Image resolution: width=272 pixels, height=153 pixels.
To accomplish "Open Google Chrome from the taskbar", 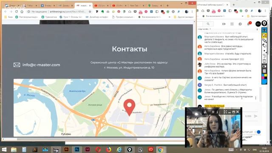I will 161,150.
